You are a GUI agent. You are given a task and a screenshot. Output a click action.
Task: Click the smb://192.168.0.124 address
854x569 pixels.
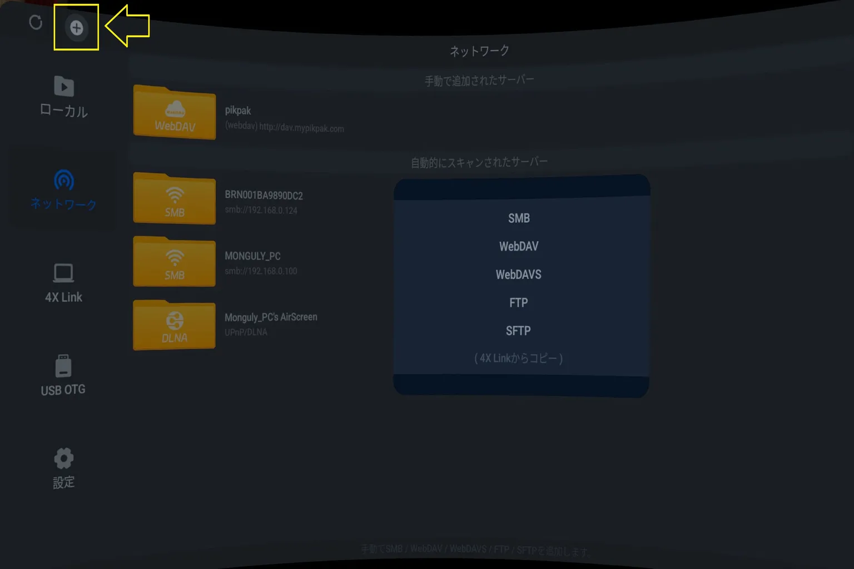(261, 210)
